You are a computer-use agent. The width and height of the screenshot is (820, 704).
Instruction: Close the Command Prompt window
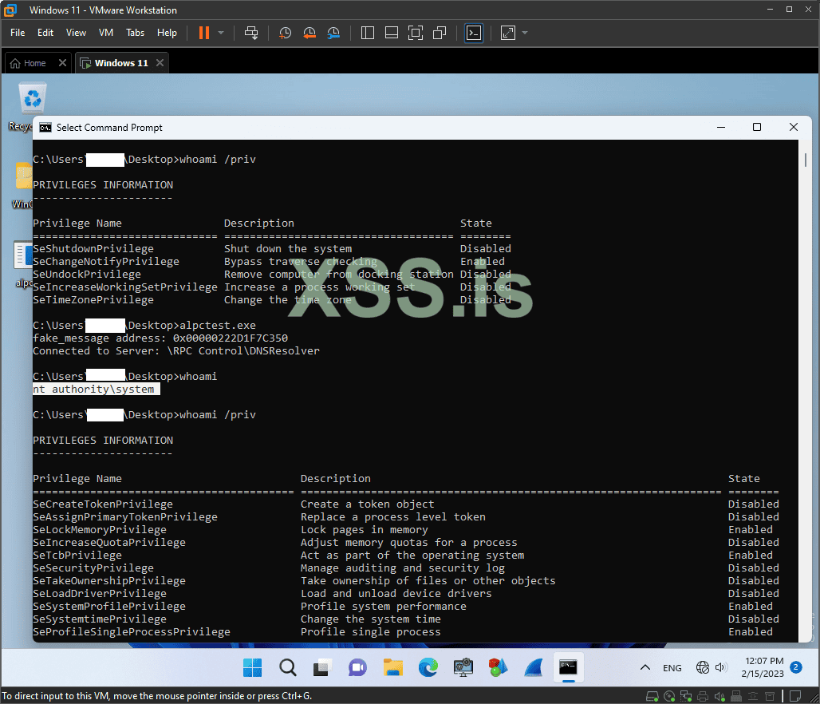click(794, 127)
